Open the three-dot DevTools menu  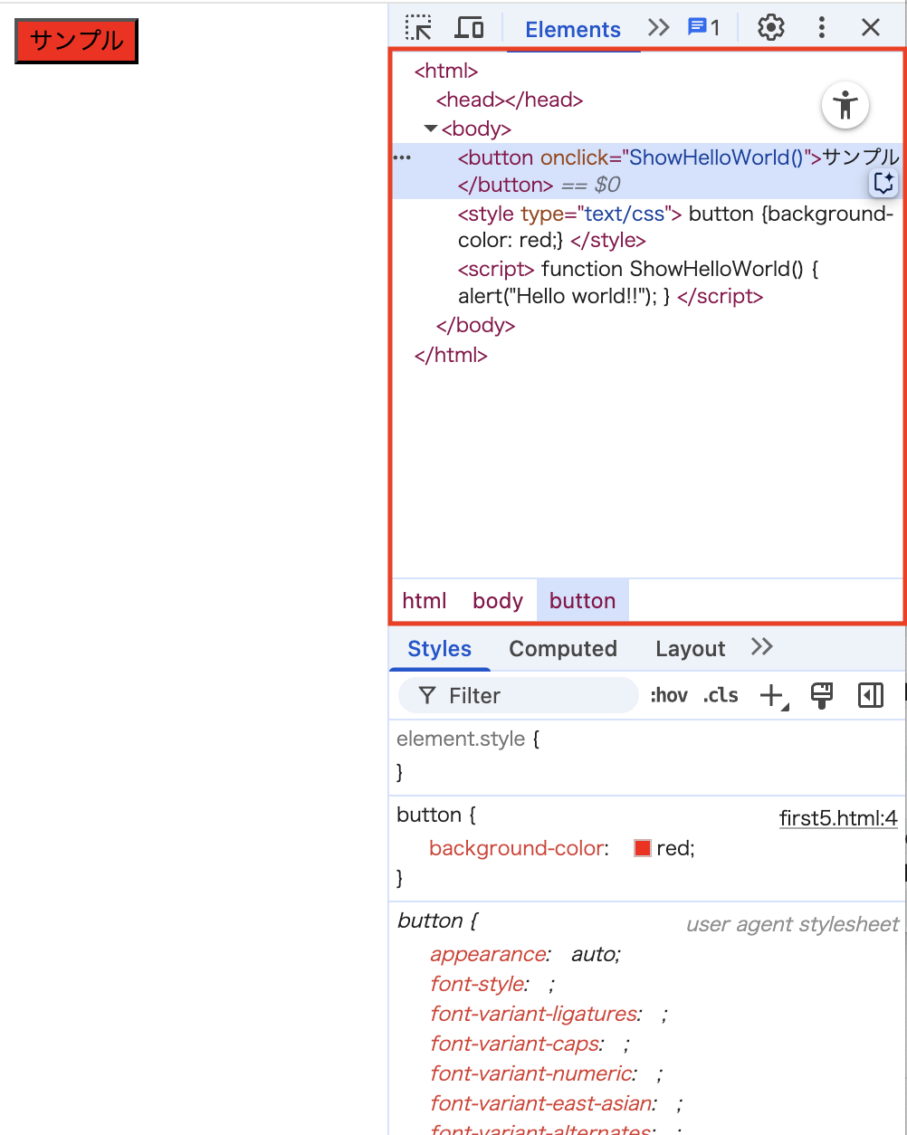click(x=821, y=27)
